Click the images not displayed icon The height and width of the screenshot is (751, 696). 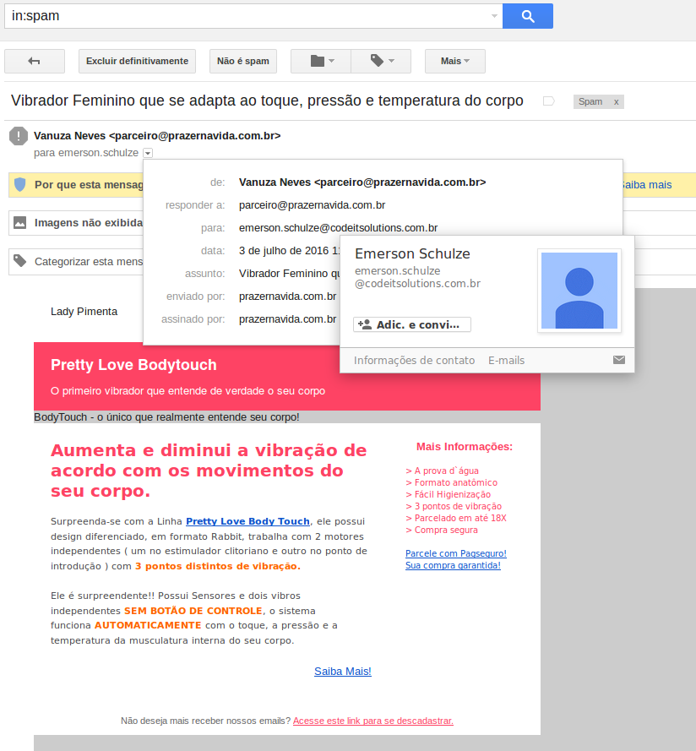pyautogui.click(x=20, y=223)
